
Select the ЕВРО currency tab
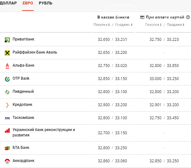28,3
